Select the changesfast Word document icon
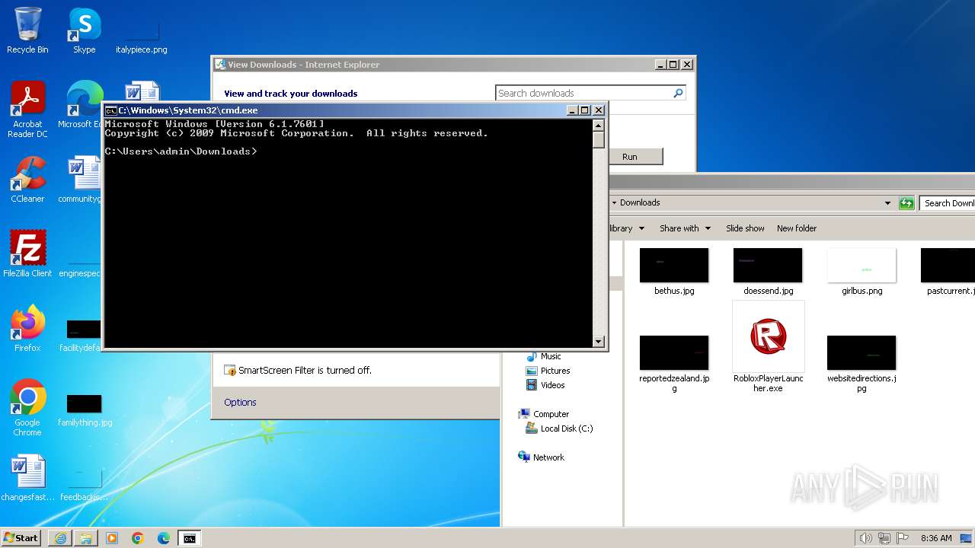This screenshot has height=548, width=975. click(x=27, y=478)
